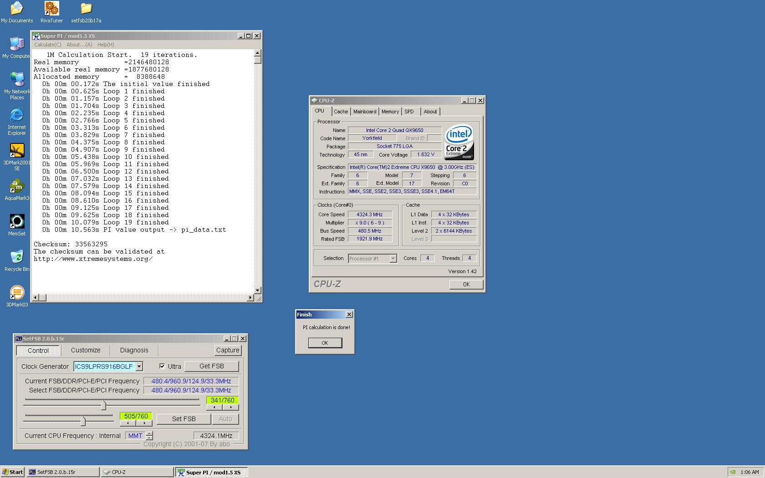765x478 pixels.
Task: Open the setfsb20b17a folder icon
Action: pos(86,12)
